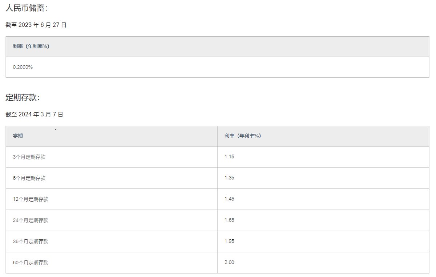
Task: Click the 截至 2024 年 3 月 7 日 date text
Action: pyautogui.click(x=35, y=115)
